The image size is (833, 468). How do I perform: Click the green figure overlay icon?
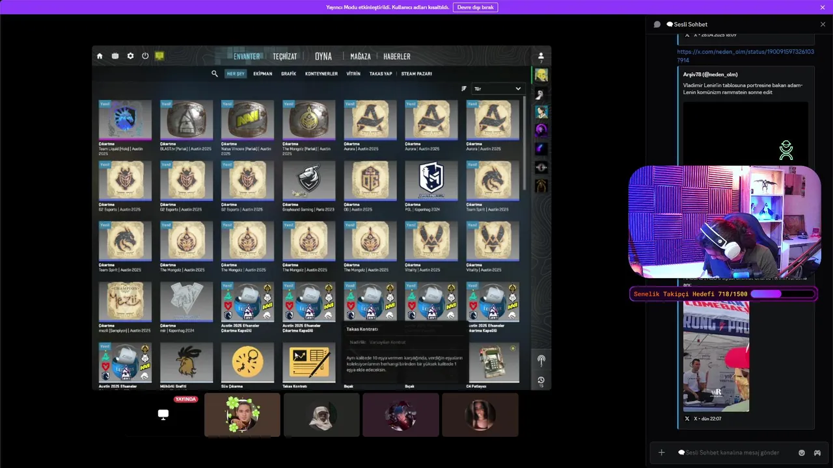tap(786, 150)
